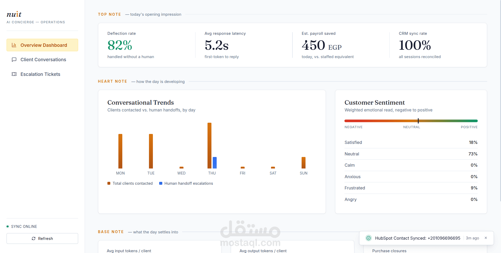Click the orange SUN clients bar

point(303,163)
